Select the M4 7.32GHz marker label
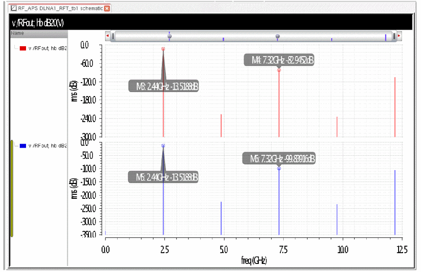The width and height of the screenshot is (421, 272). (x=279, y=60)
